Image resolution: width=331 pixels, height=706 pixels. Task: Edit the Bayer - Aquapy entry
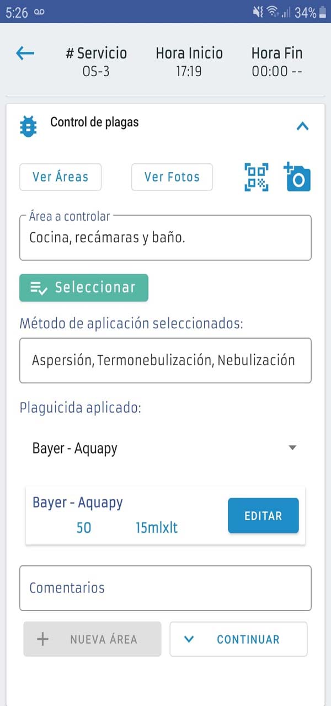263,516
